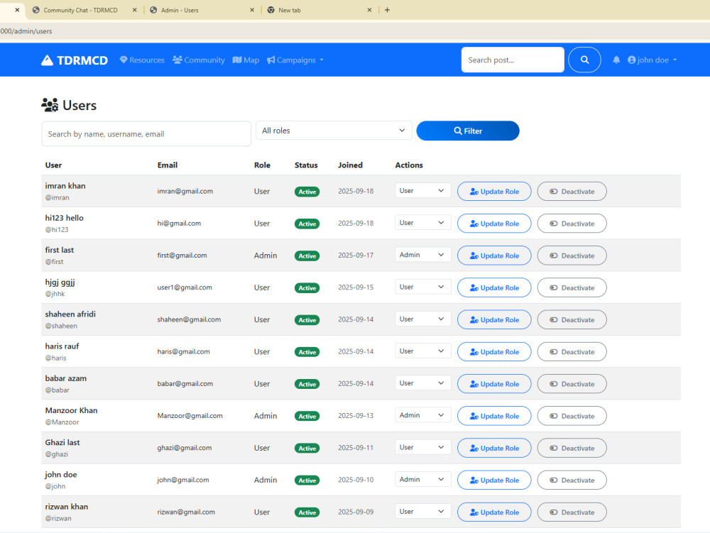Click Update Role for Ghazi last

[x=494, y=448]
